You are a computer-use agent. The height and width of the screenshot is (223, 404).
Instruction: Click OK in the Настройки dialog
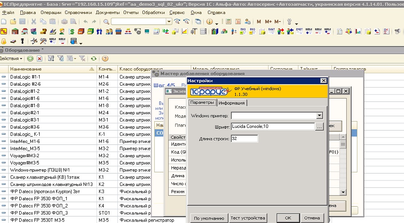click(x=288, y=218)
